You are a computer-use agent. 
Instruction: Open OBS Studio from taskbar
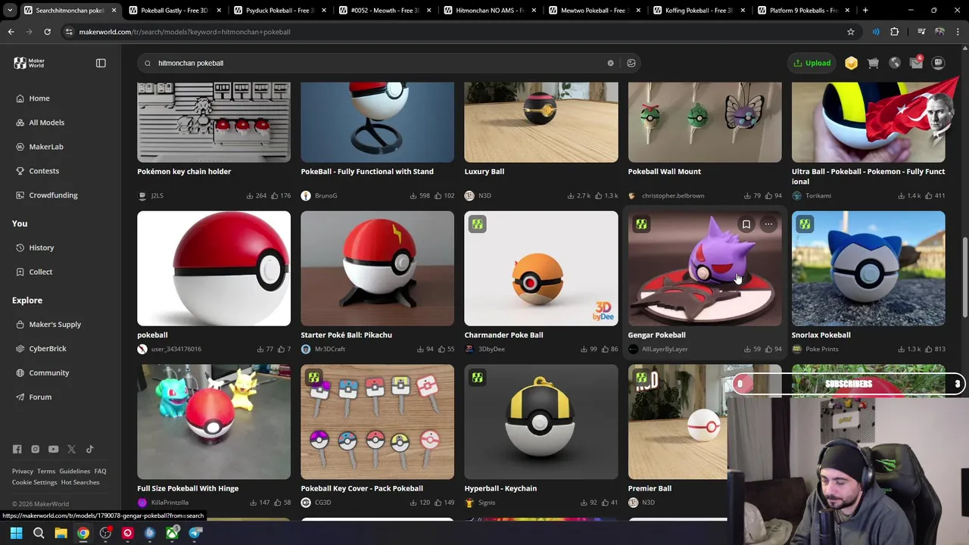105,533
